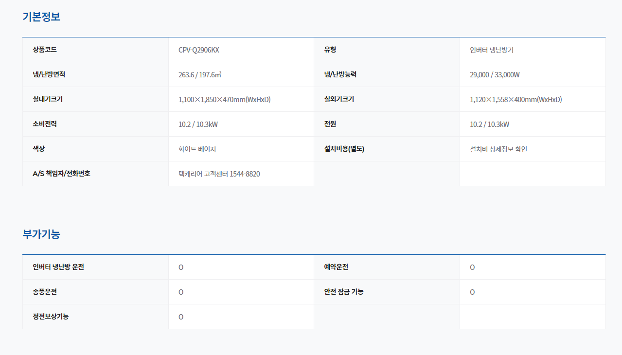Click the 설치비용(별도) label
The image size is (622, 355).
[x=344, y=149]
